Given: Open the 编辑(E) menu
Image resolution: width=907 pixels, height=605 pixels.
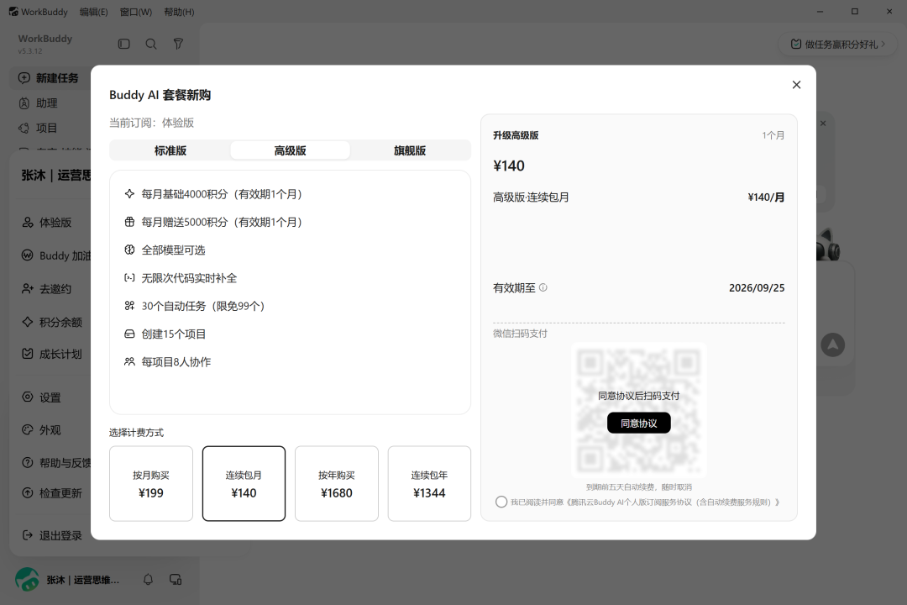Looking at the screenshot, I should pyautogui.click(x=94, y=12).
